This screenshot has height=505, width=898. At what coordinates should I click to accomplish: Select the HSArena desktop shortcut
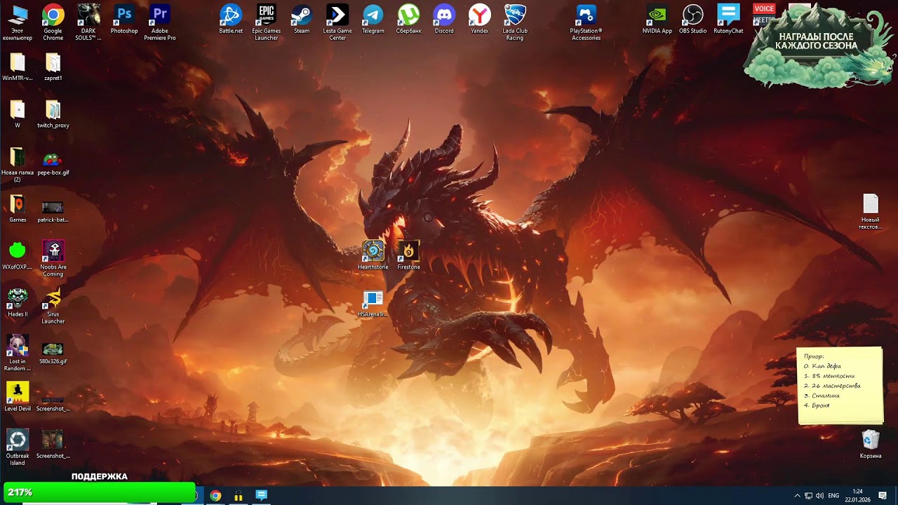[x=373, y=304]
